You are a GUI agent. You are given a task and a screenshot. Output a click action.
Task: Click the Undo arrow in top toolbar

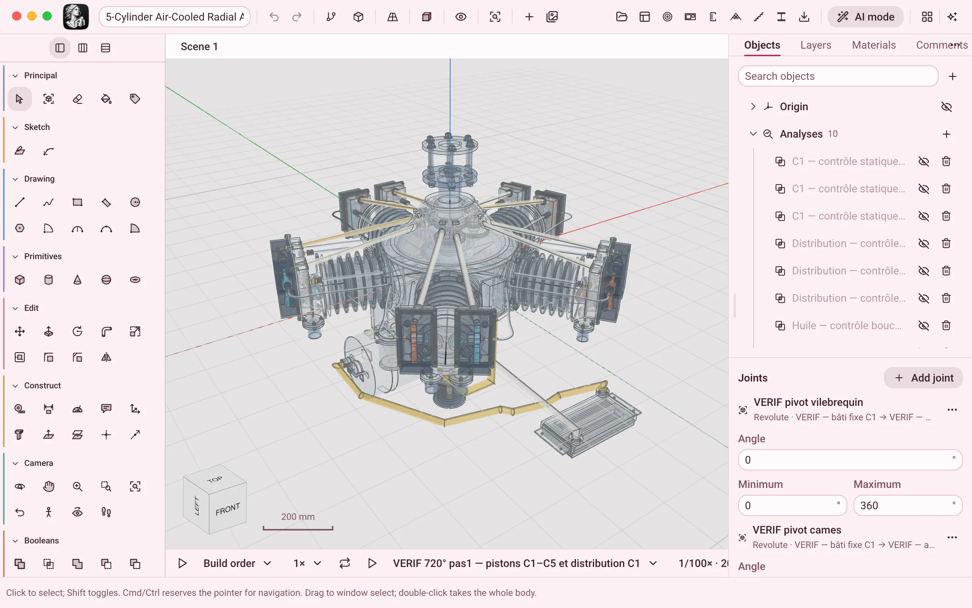tap(274, 17)
